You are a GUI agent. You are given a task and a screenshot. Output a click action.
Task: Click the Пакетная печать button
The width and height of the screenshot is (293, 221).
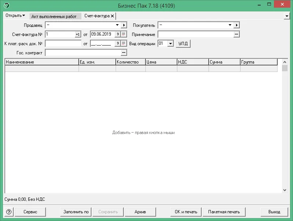click(224, 212)
